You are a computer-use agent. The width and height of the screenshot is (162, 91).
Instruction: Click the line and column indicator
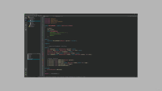[x=134, y=16]
